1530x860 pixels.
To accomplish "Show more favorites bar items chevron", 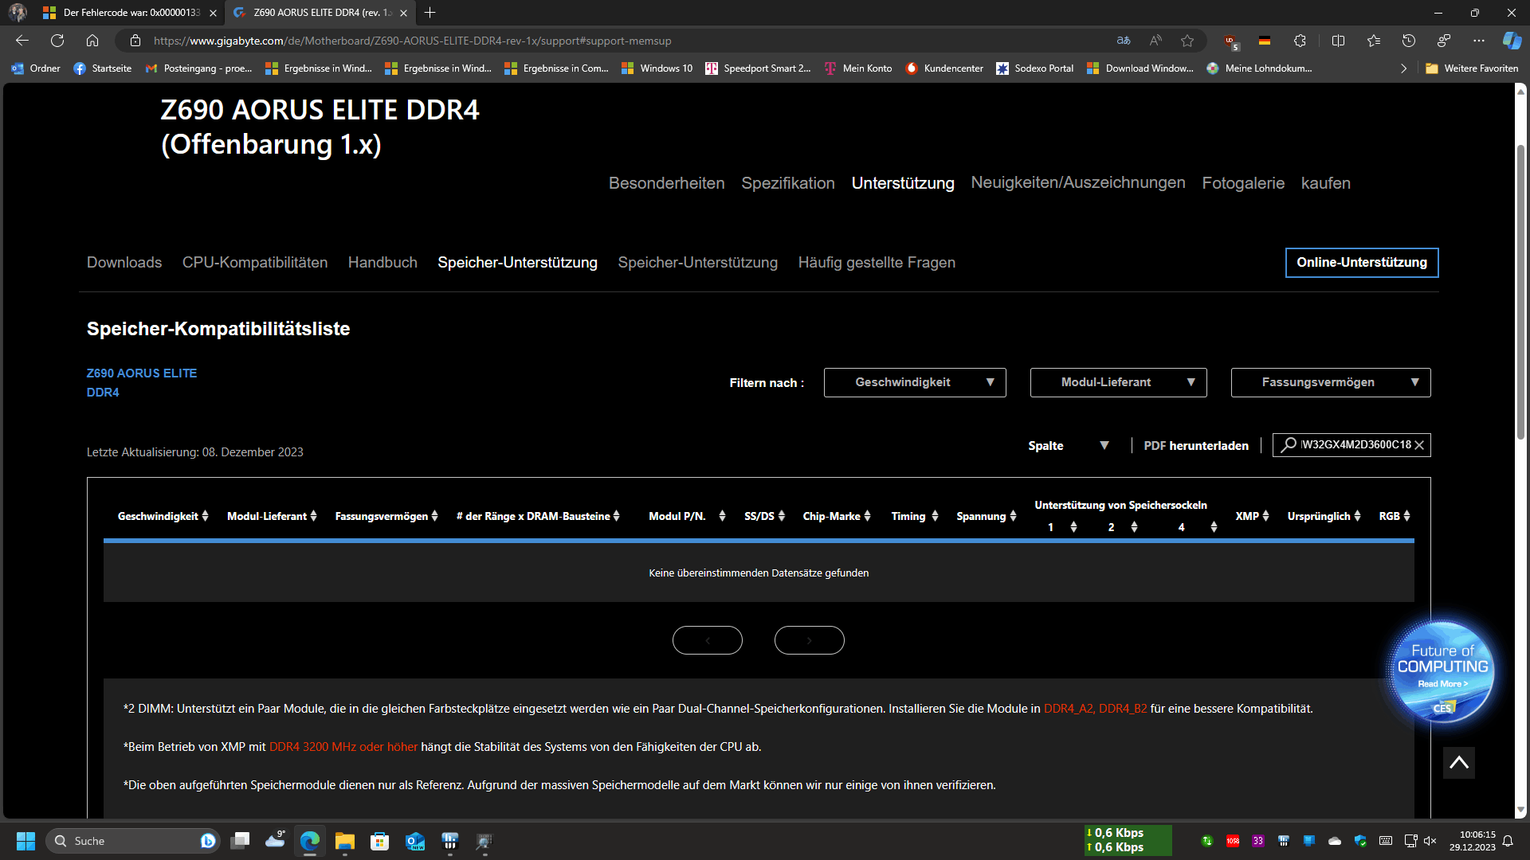I will click(1403, 68).
